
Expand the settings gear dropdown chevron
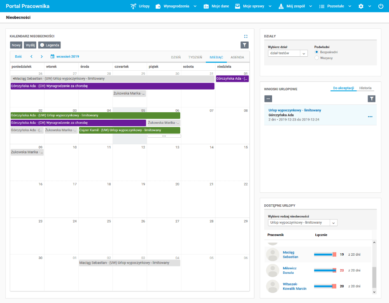click(370, 6)
